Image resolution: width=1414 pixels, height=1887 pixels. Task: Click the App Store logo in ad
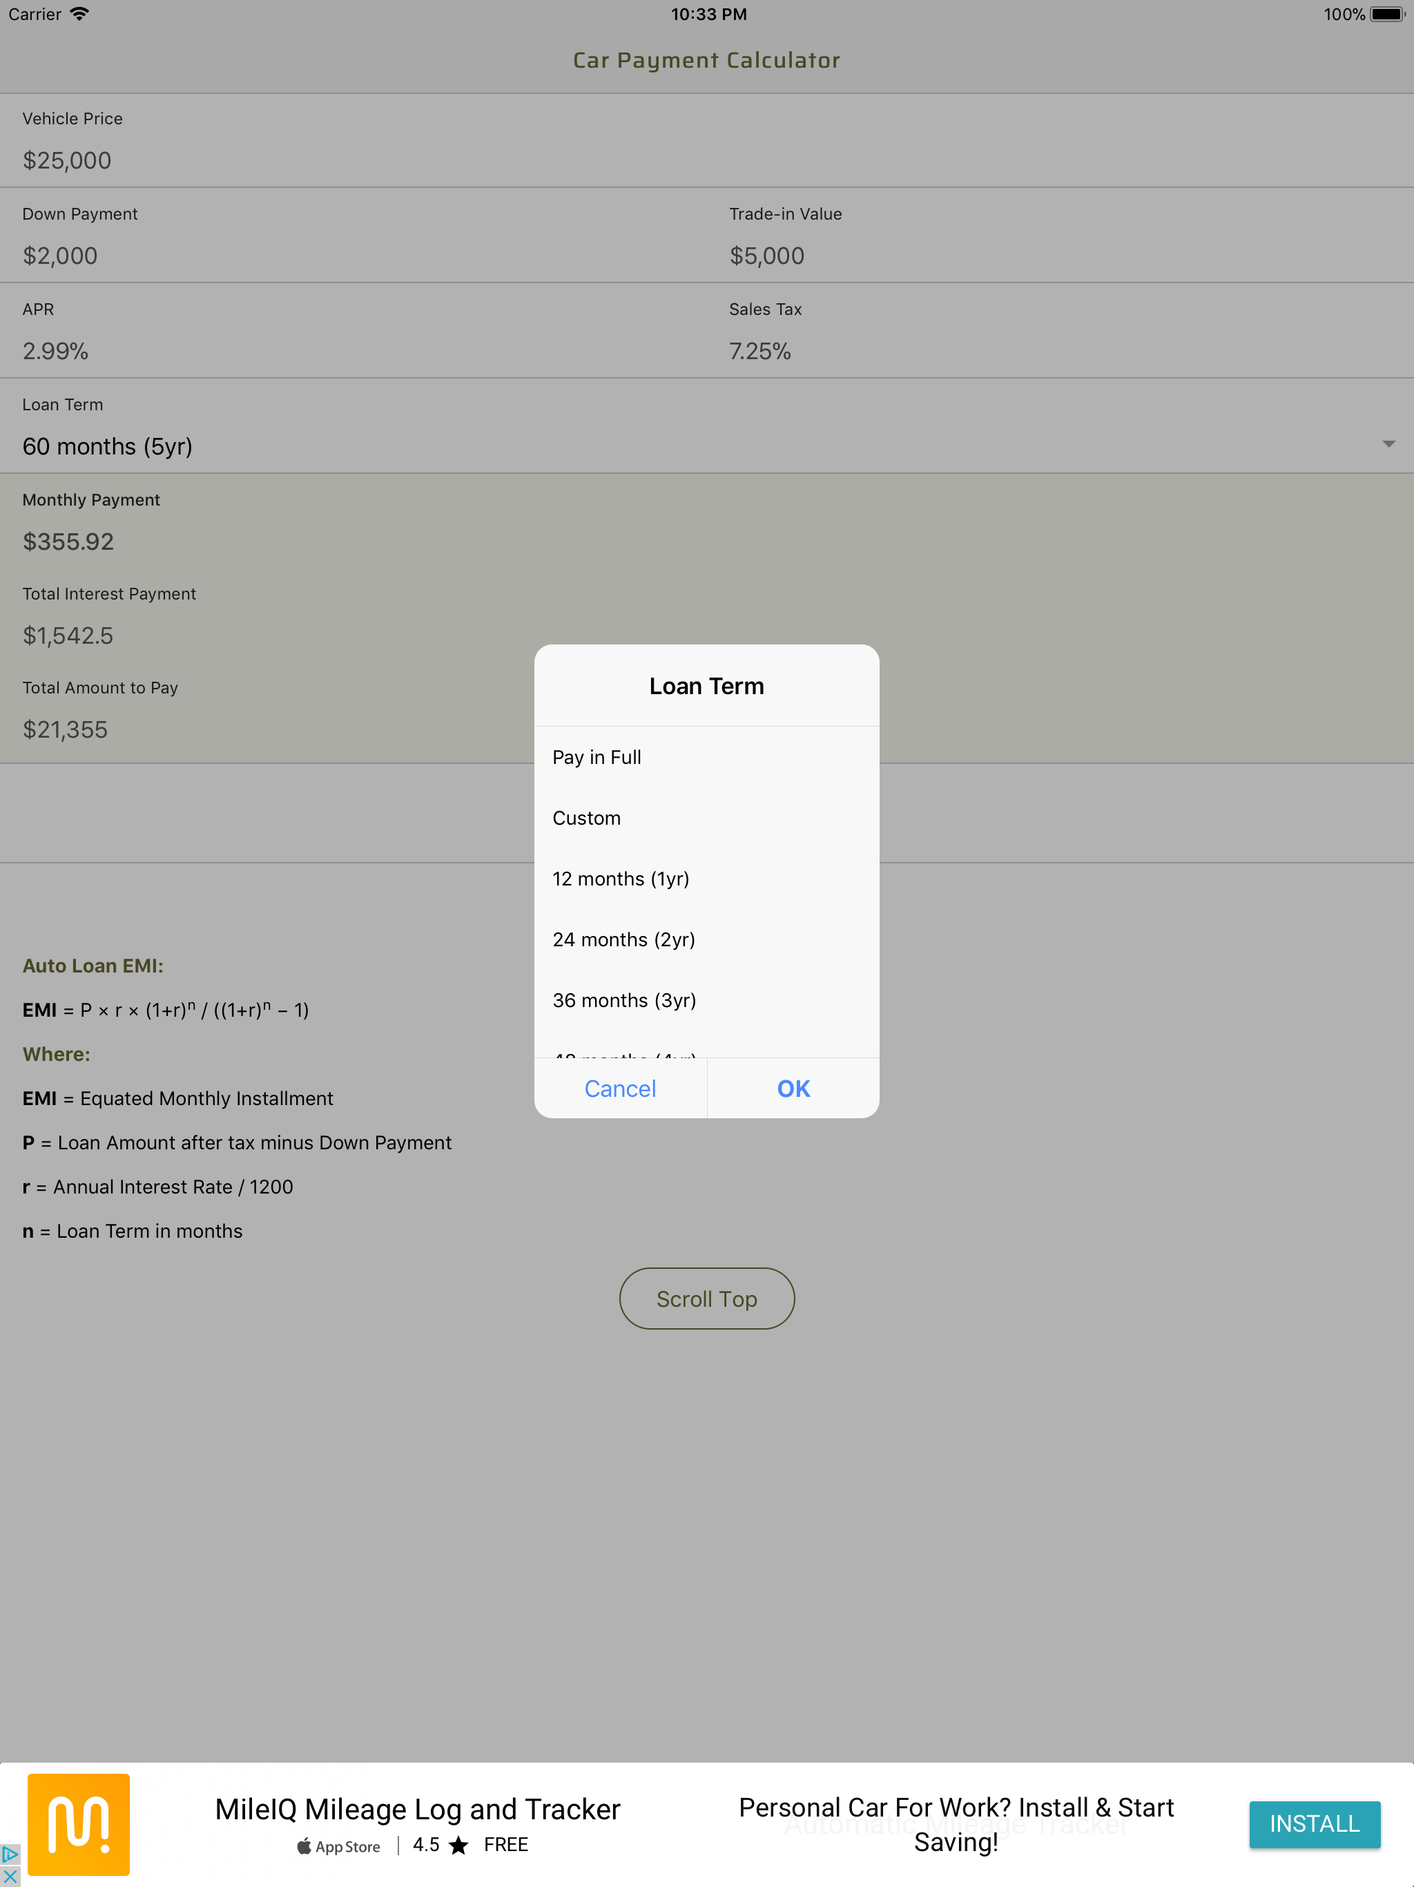click(x=338, y=1846)
